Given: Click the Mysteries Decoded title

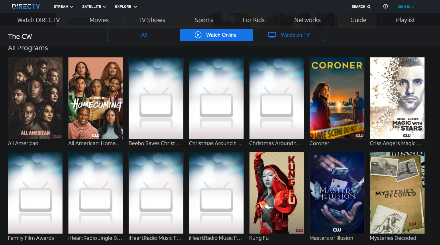Looking at the screenshot, I should coord(393,238).
